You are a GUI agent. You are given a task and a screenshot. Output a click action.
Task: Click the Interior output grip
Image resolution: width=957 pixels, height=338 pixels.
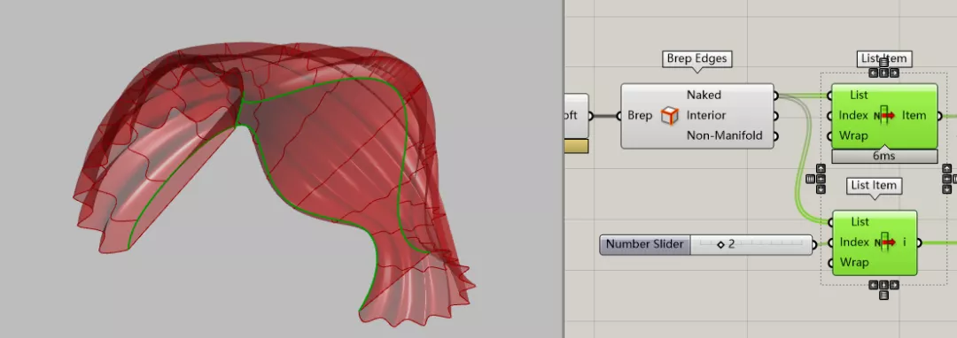[x=775, y=115]
